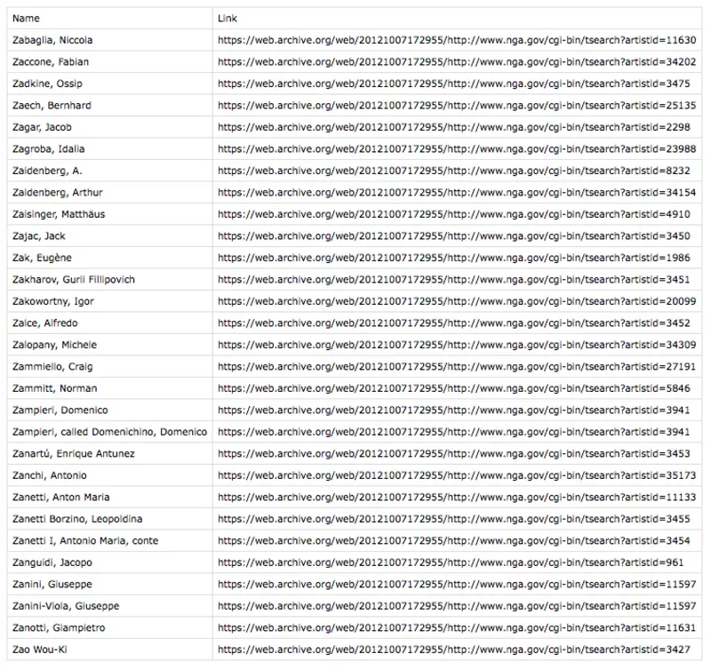Open the link ending in artistid=11631
This screenshot has width=711, height=670.
click(x=457, y=628)
